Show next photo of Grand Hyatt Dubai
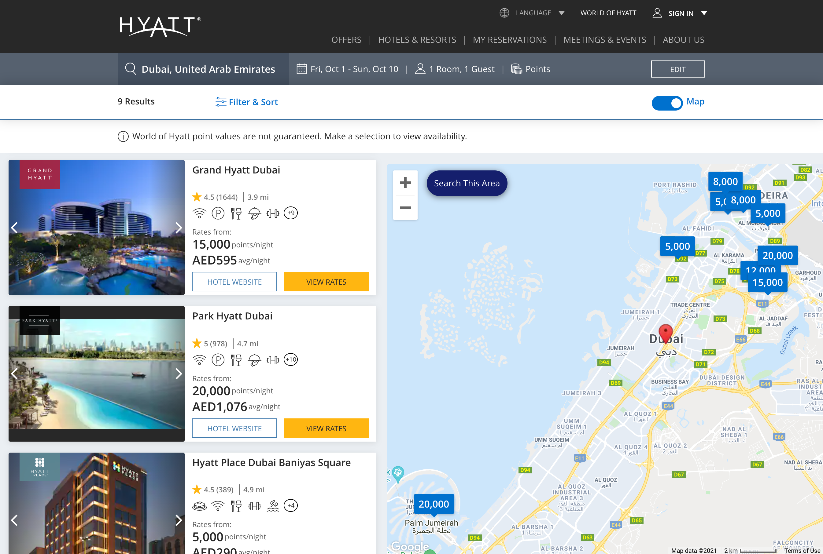This screenshot has height=554, width=823. tap(178, 228)
